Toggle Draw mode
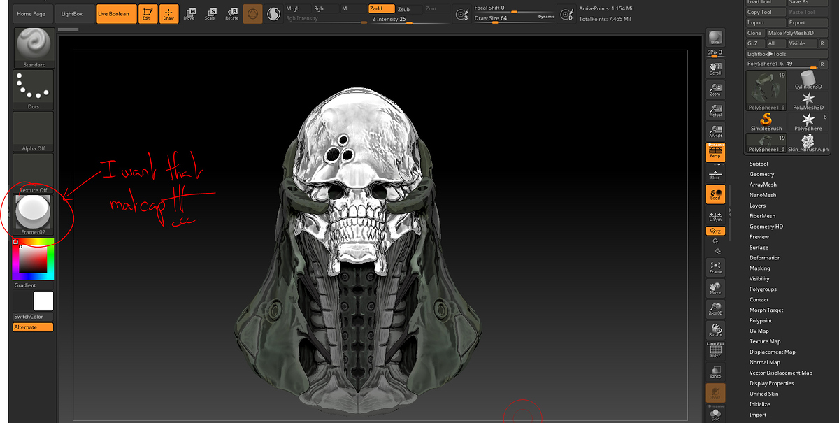 (x=168, y=14)
